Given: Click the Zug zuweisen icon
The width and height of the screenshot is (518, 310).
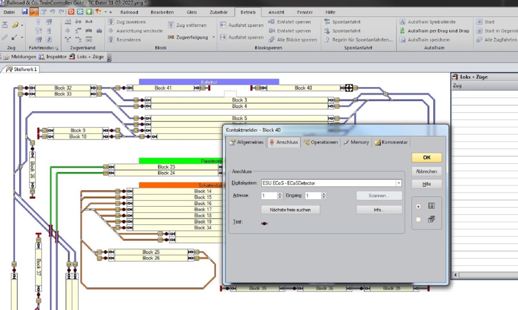Looking at the screenshot, I should [x=111, y=22].
